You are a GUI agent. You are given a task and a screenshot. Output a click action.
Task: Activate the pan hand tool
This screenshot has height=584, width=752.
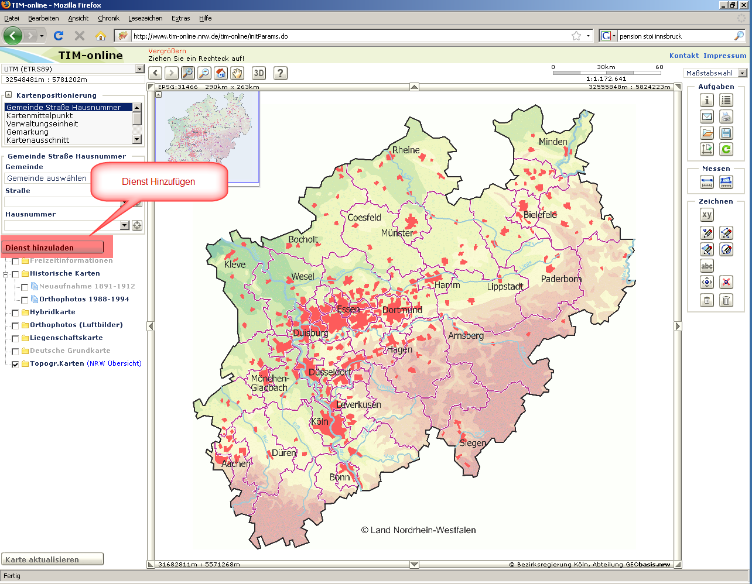pos(237,73)
